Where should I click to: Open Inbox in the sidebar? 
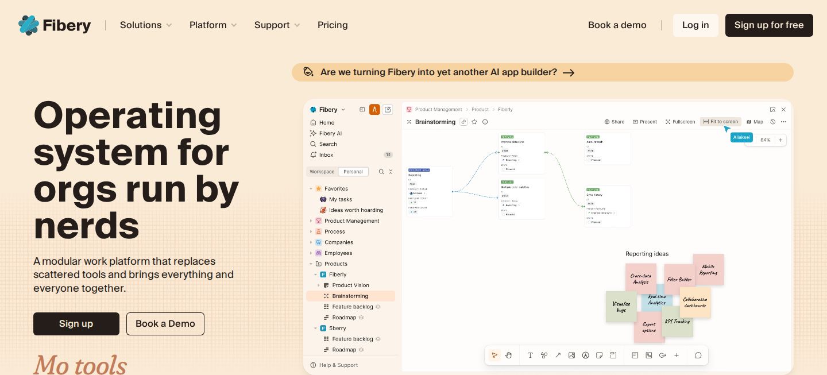pyautogui.click(x=351, y=155)
